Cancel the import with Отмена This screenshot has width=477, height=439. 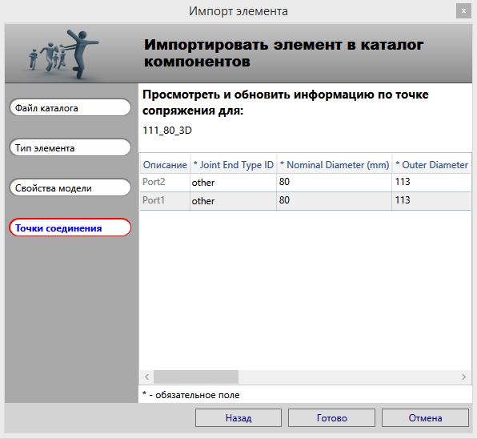425,417
